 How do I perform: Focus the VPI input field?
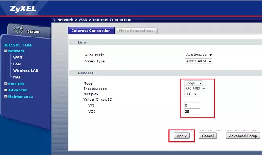point(192,105)
